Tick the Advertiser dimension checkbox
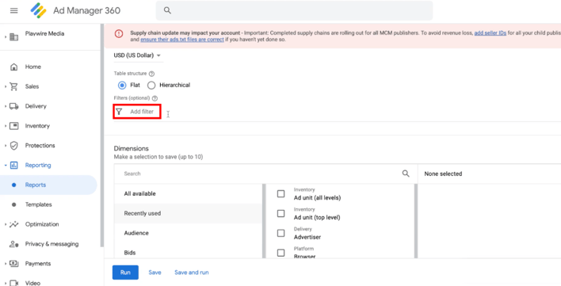The height and width of the screenshot is (286, 561). tap(280, 233)
